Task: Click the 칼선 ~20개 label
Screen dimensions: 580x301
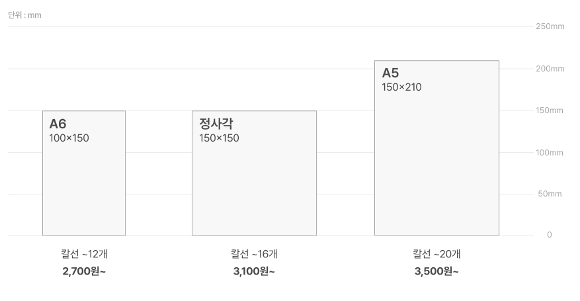Action: (x=436, y=254)
